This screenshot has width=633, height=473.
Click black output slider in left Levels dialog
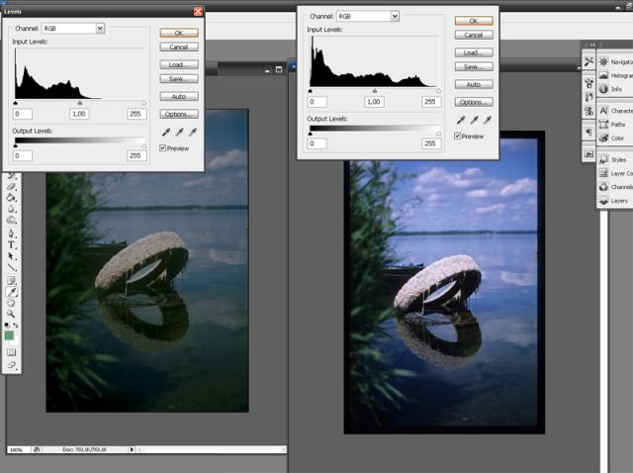point(16,145)
